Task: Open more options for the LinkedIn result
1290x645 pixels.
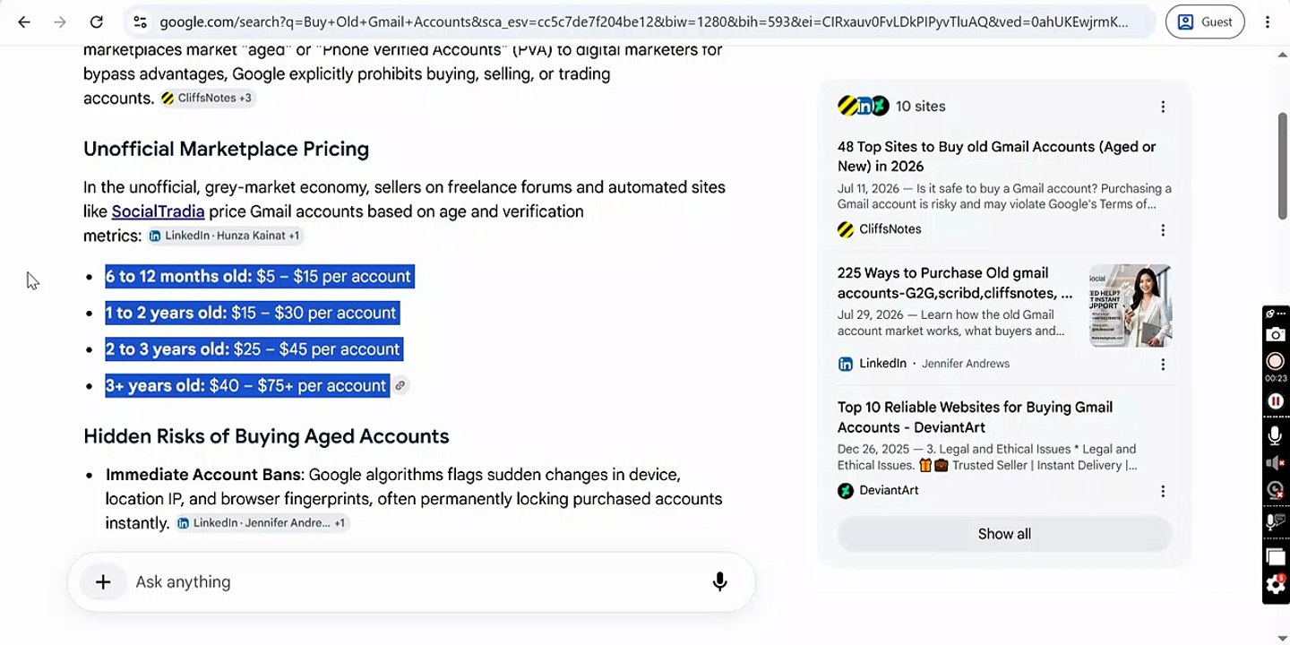Action: coord(1163,365)
